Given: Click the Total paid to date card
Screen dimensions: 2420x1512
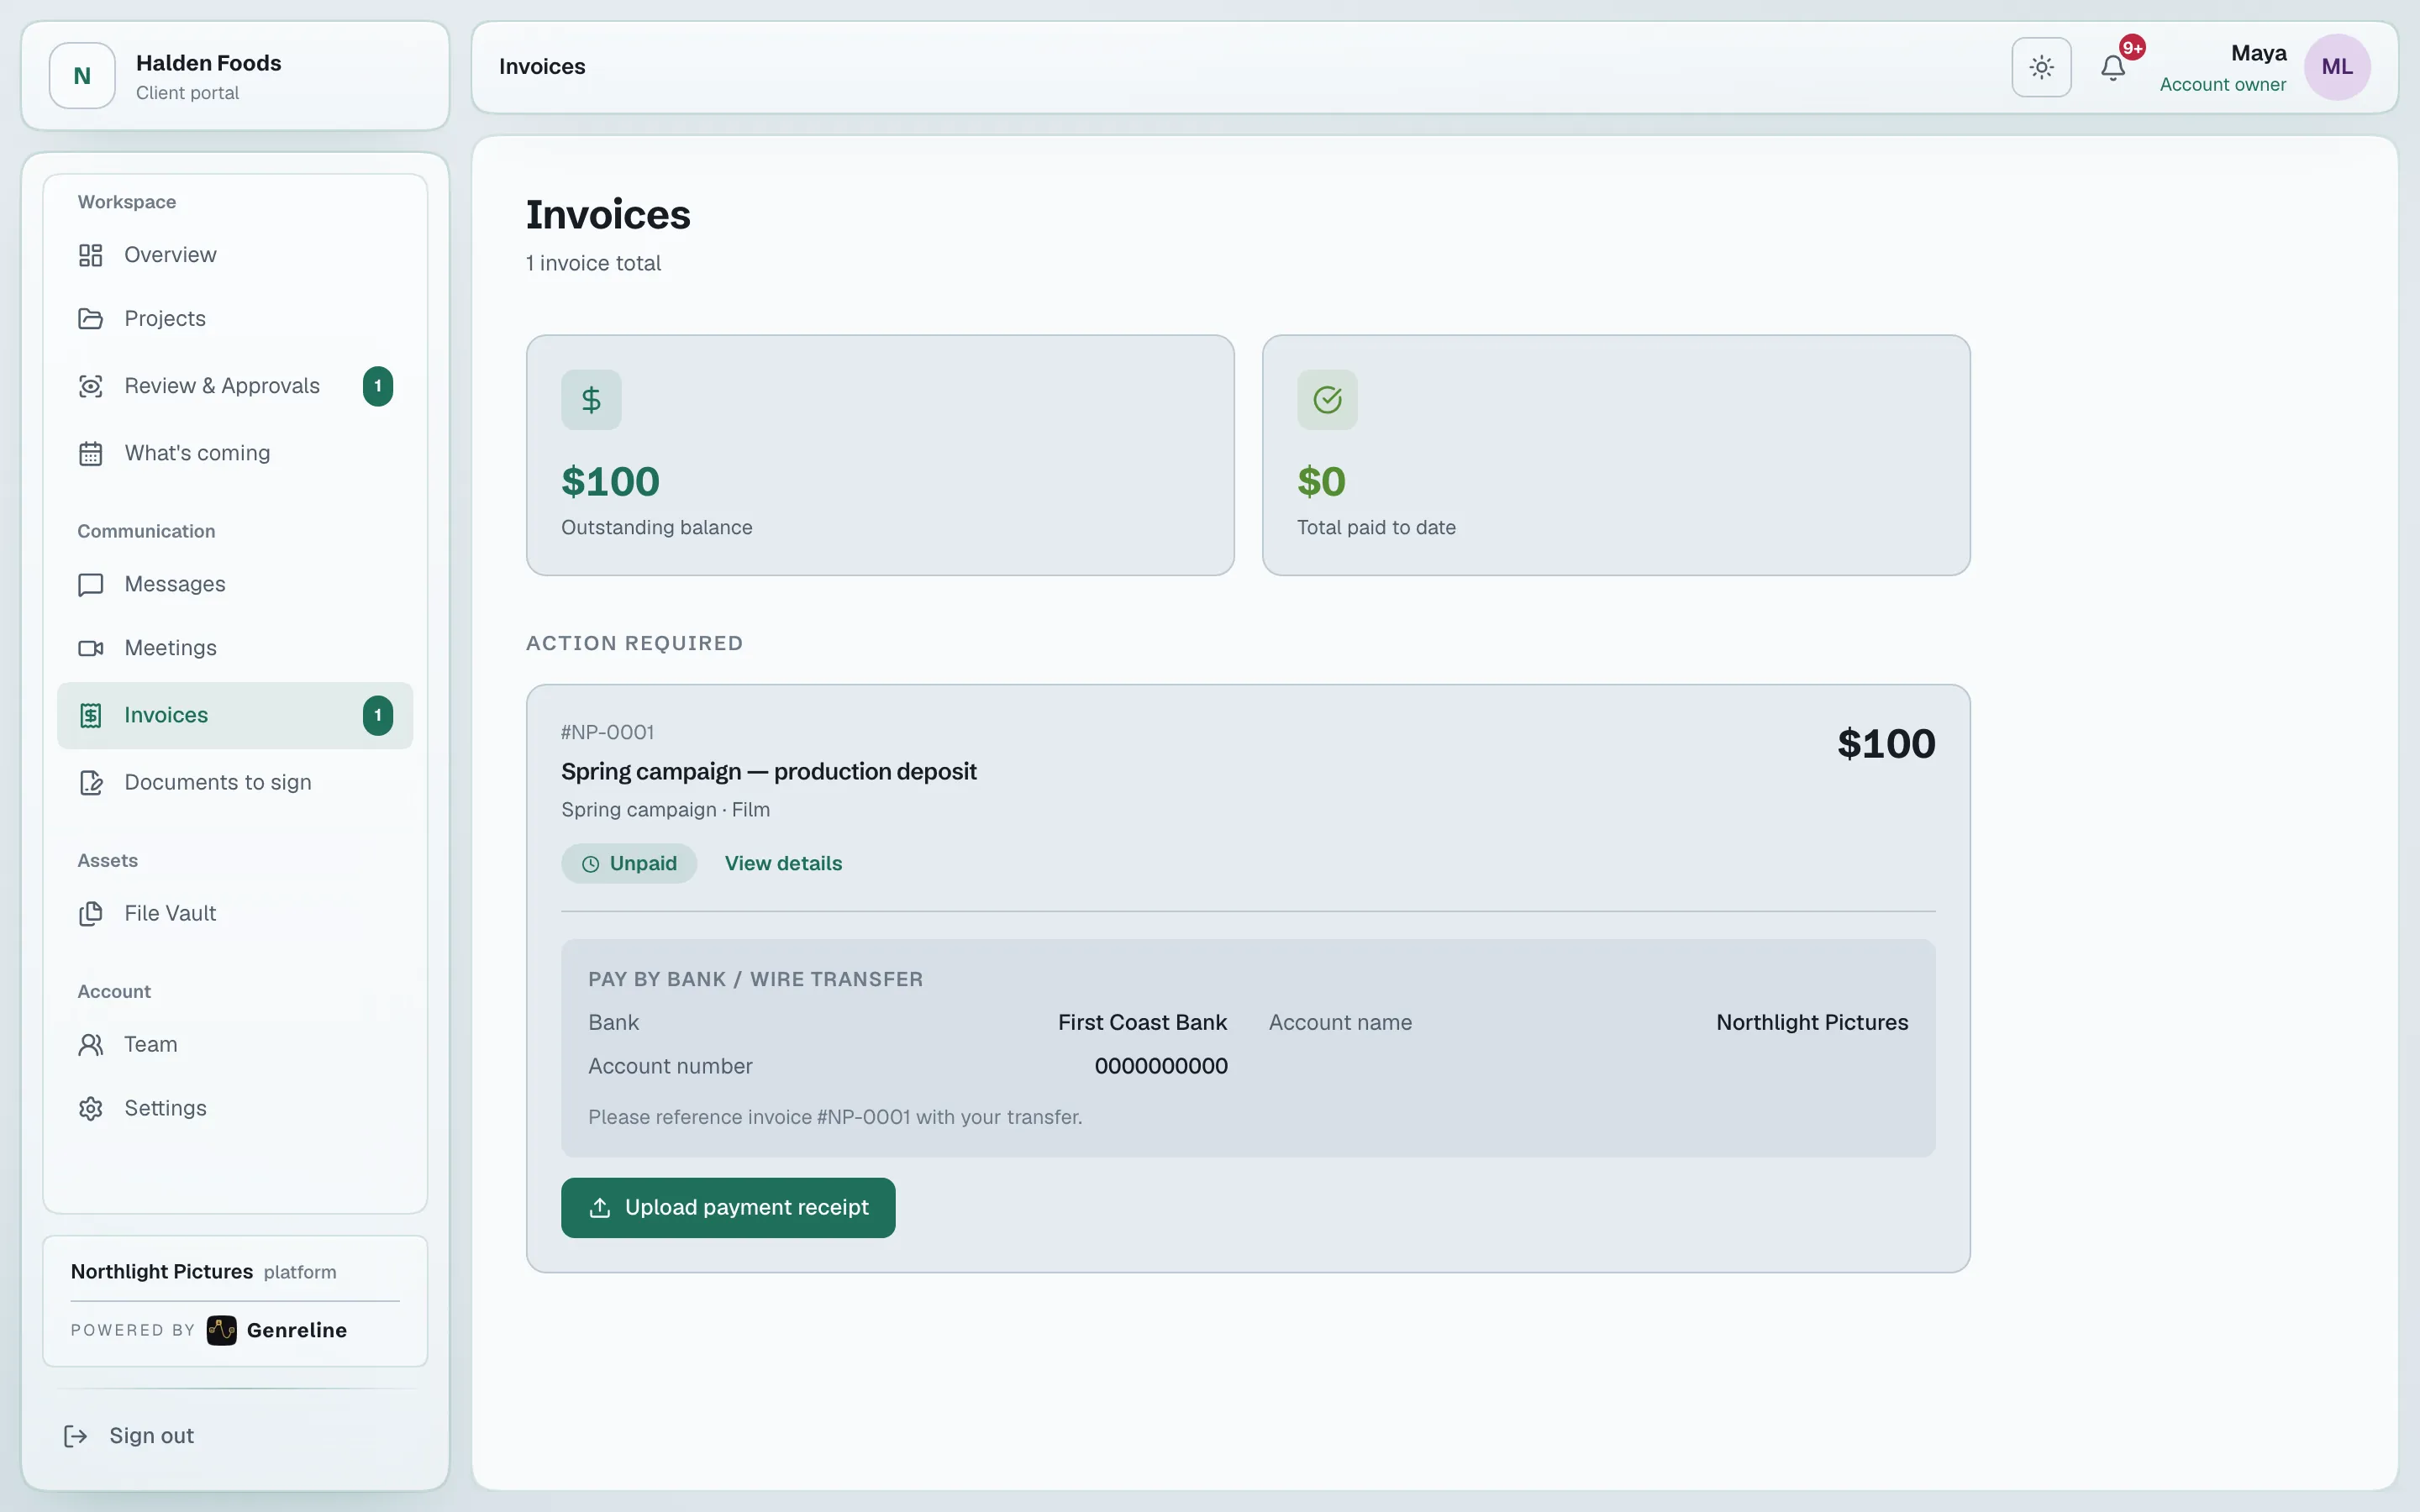Looking at the screenshot, I should pyautogui.click(x=1616, y=455).
